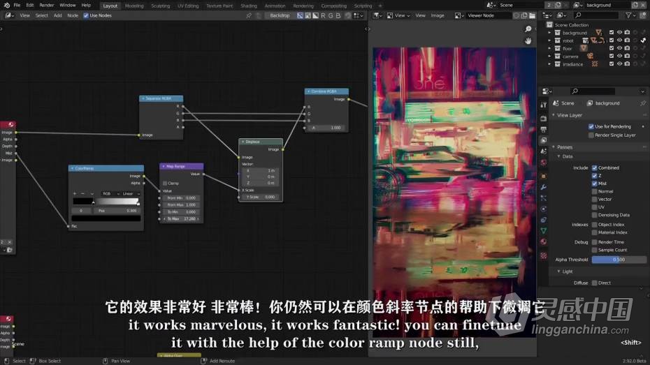The image size is (650, 365).
Task: Open the Image menu in the viewer header
Action: coord(438,15)
